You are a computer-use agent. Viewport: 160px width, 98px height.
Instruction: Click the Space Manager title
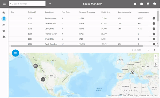[x=92, y=4]
